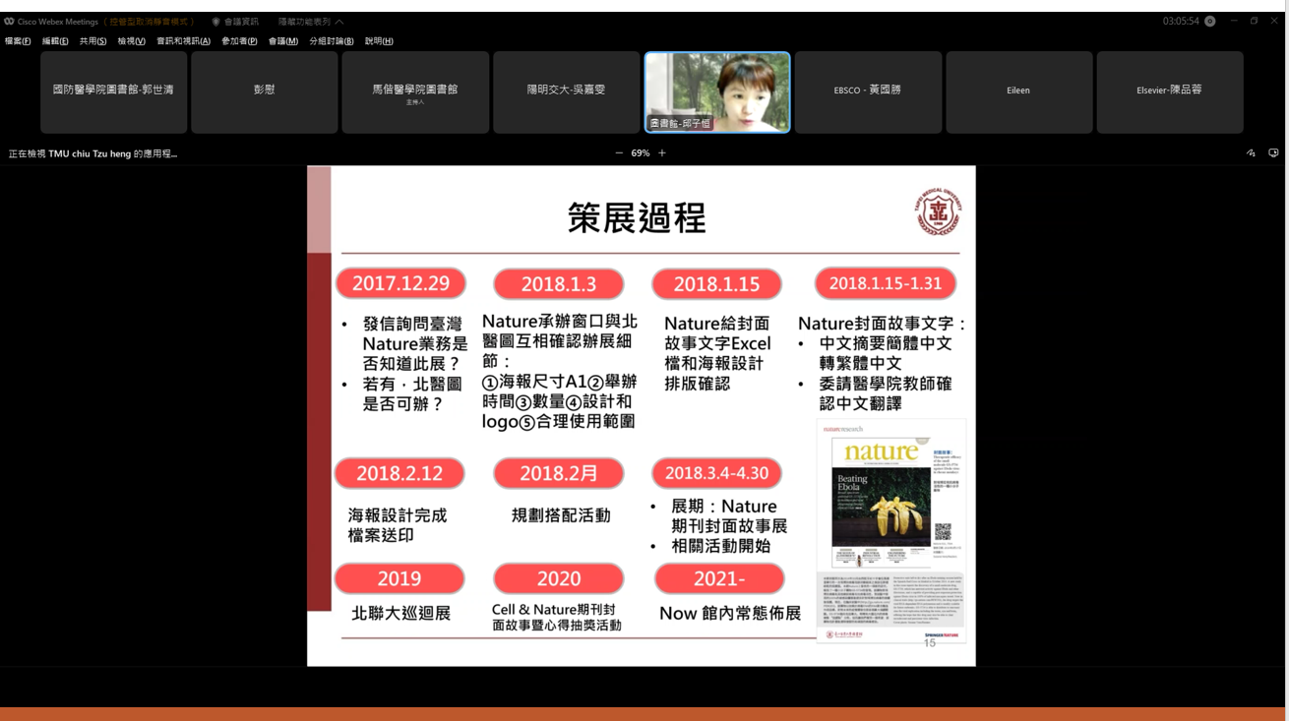
Task: Select participant tile Elsevier-陳品蓉
Action: [x=1169, y=92]
